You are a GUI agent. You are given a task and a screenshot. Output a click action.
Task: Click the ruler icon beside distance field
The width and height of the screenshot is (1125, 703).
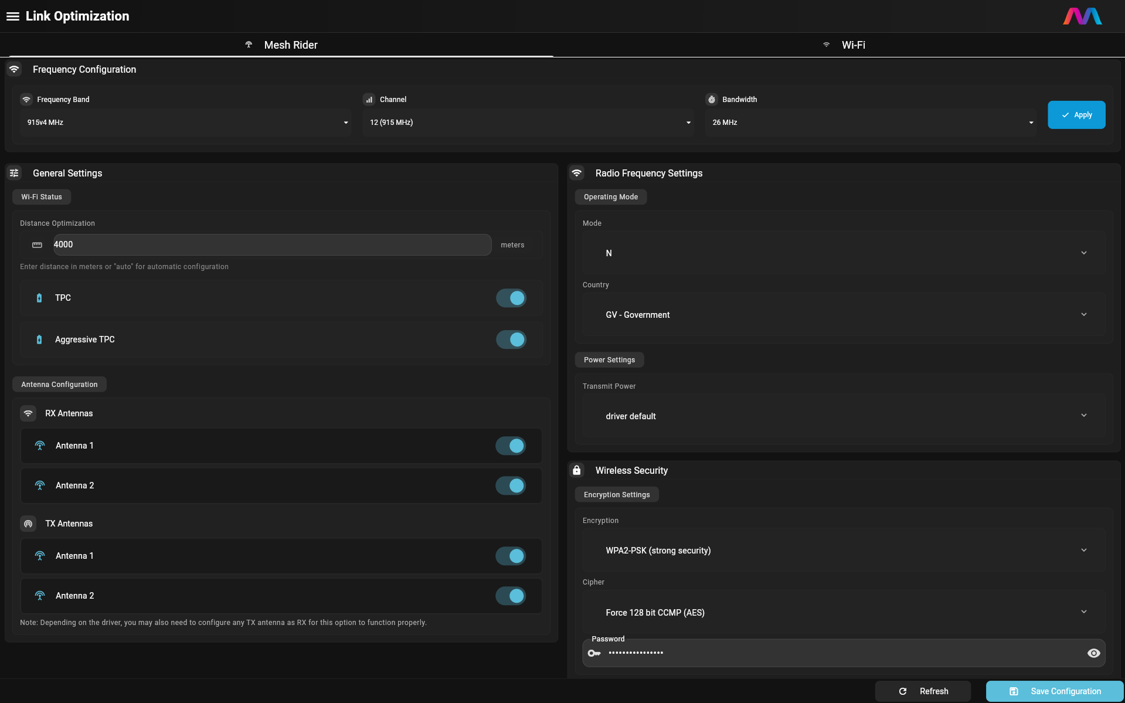37,245
